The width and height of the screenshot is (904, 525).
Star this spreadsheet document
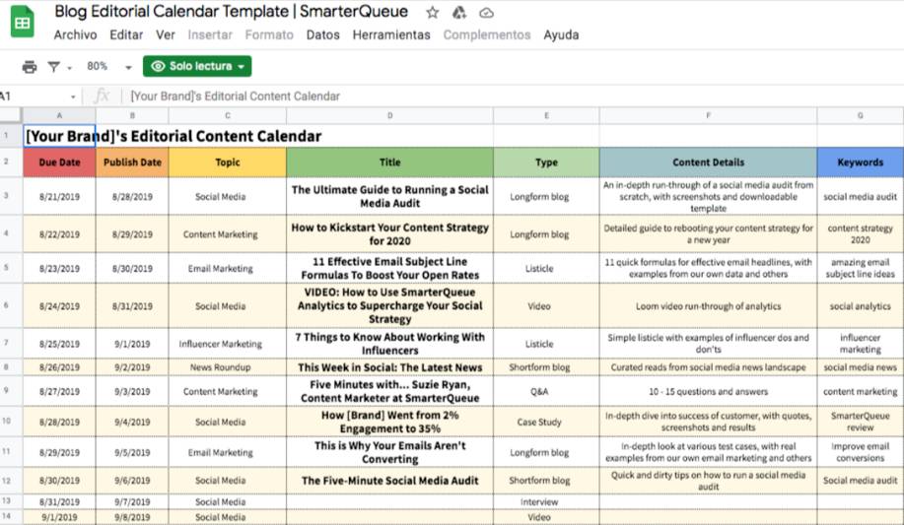point(433,12)
